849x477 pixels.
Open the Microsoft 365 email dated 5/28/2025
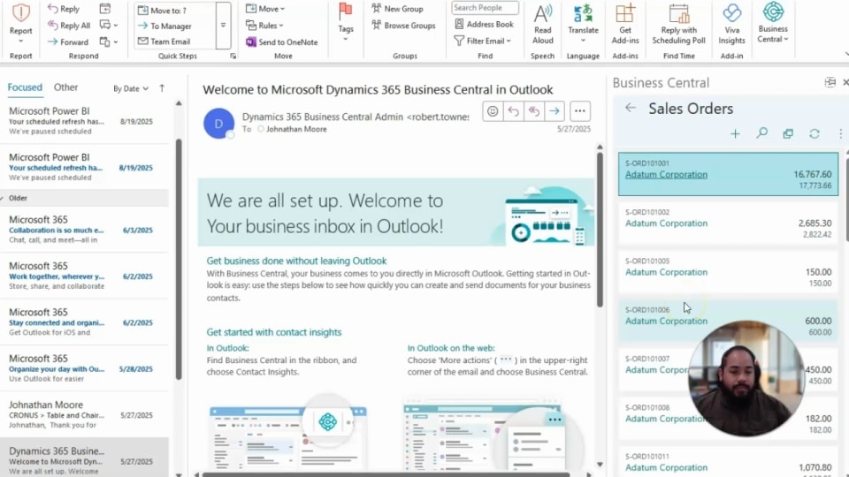(84, 368)
